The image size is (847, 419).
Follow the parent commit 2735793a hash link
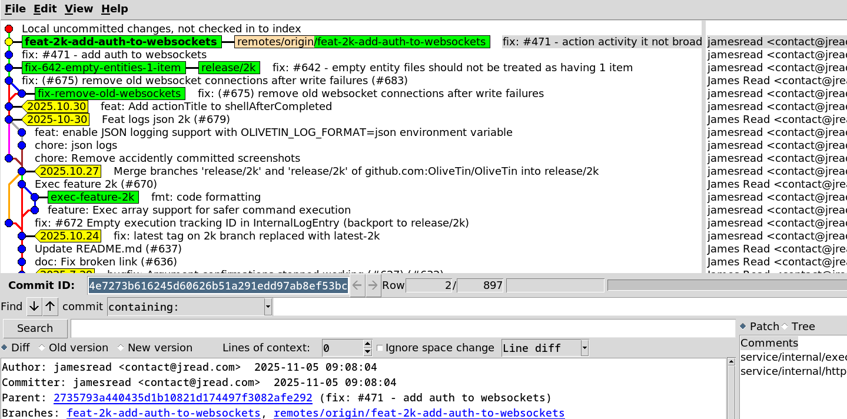click(182, 398)
